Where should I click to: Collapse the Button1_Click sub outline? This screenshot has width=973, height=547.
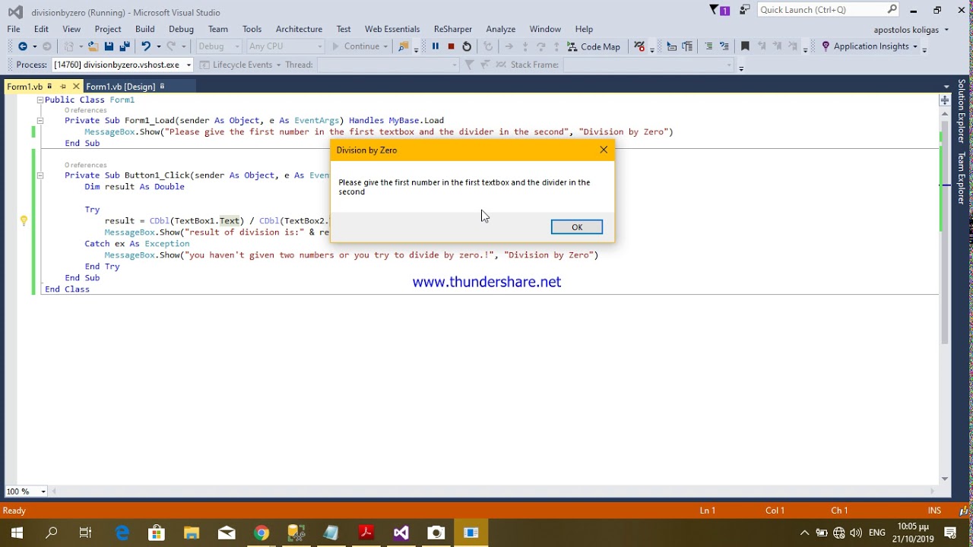(40, 175)
